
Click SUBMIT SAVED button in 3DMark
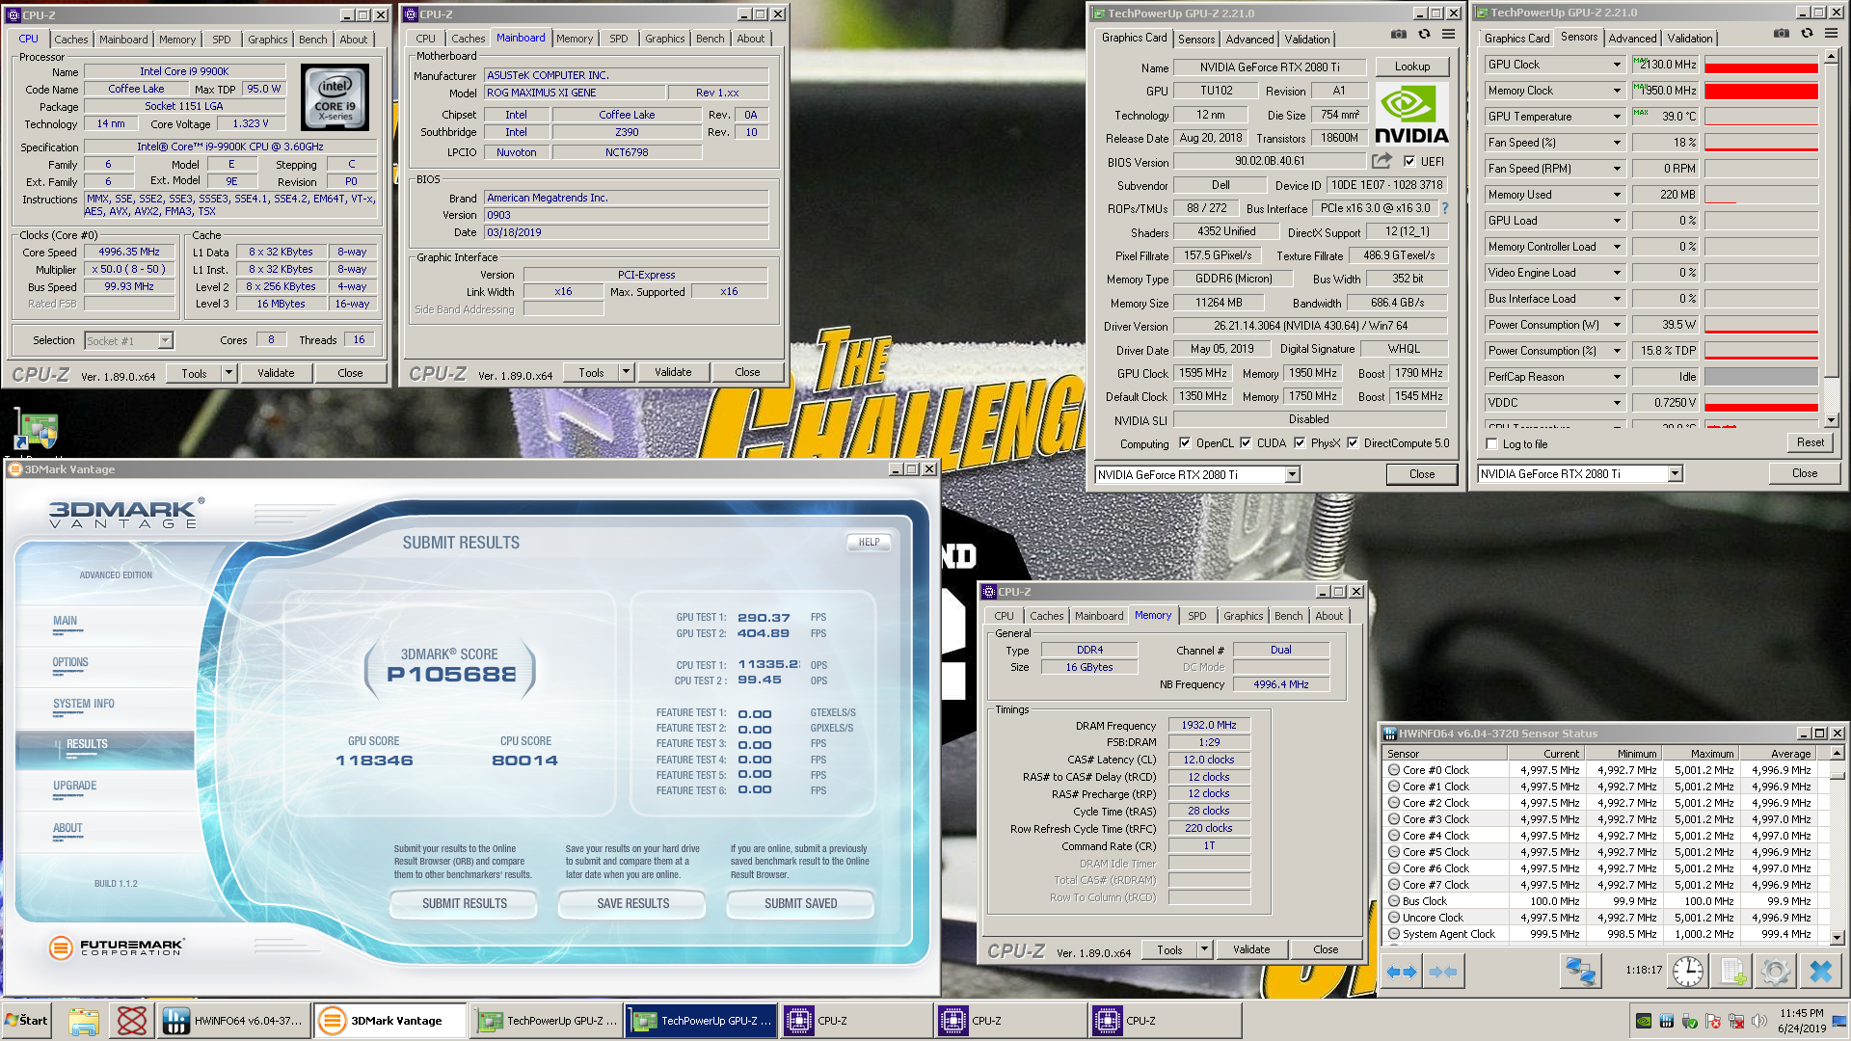tap(800, 903)
